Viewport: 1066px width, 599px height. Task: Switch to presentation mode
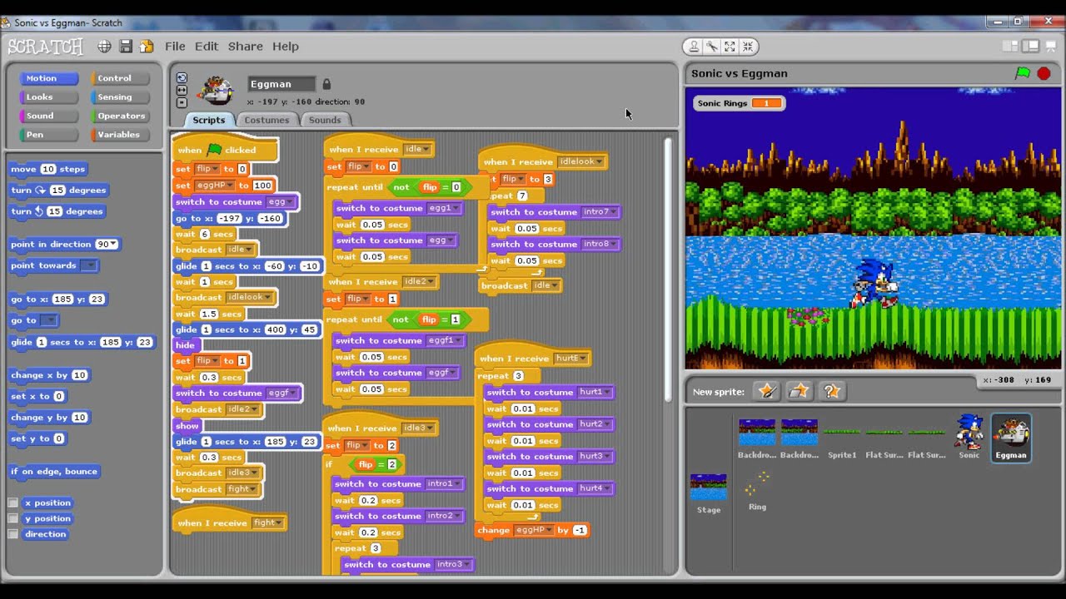point(1050,47)
